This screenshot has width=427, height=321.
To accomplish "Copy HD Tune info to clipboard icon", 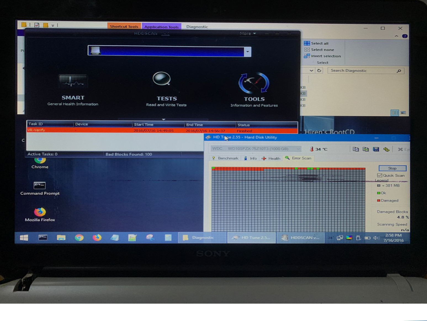I will [x=356, y=149].
